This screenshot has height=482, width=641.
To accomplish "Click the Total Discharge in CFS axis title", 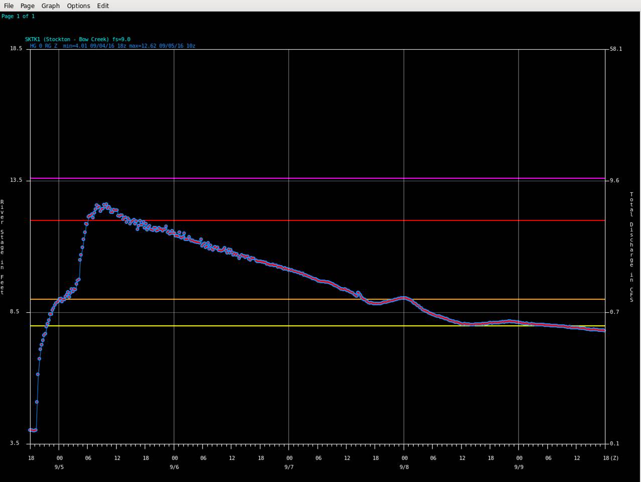I will click(631, 247).
